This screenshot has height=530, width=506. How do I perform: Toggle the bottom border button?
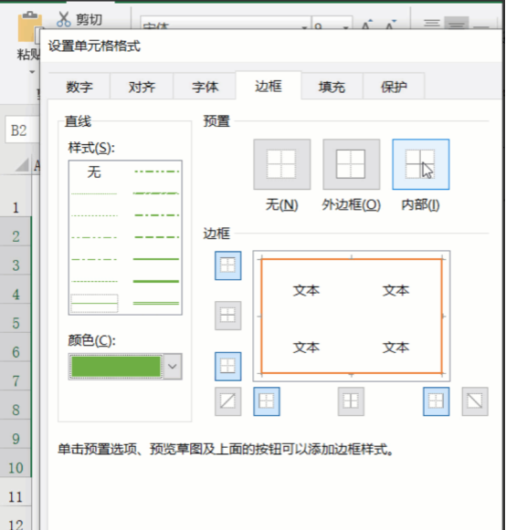click(x=227, y=366)
